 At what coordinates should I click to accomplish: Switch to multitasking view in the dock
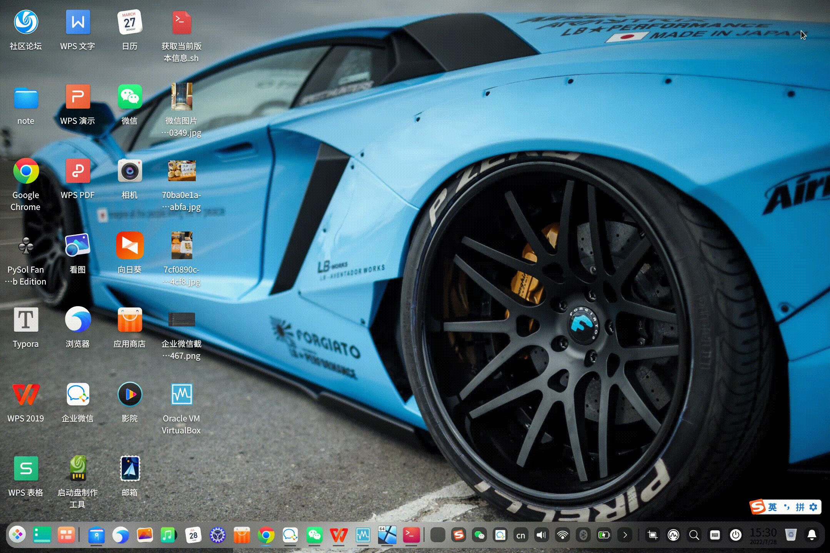(x=66, y=535)
